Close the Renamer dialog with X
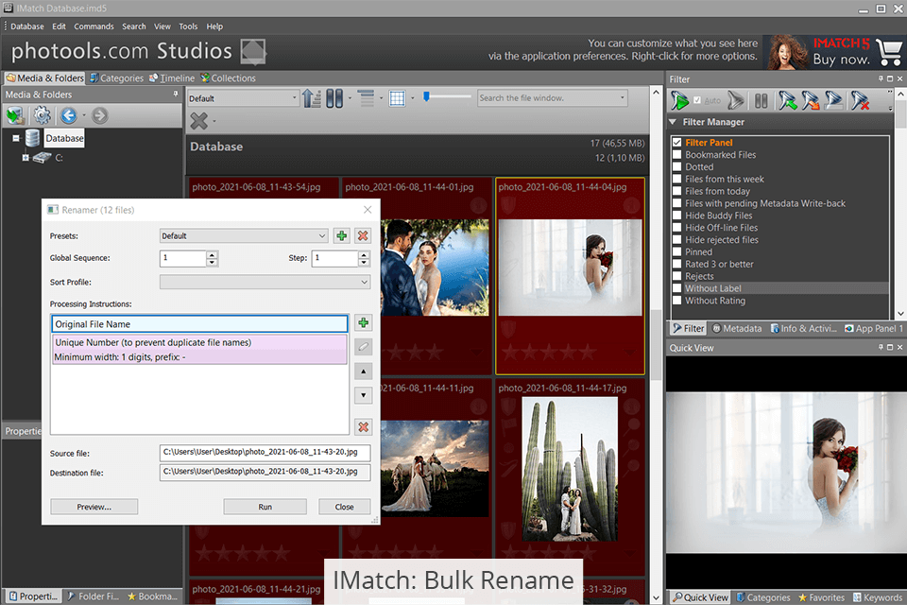This screenshot has width=907, height=605. coord(368,210)
